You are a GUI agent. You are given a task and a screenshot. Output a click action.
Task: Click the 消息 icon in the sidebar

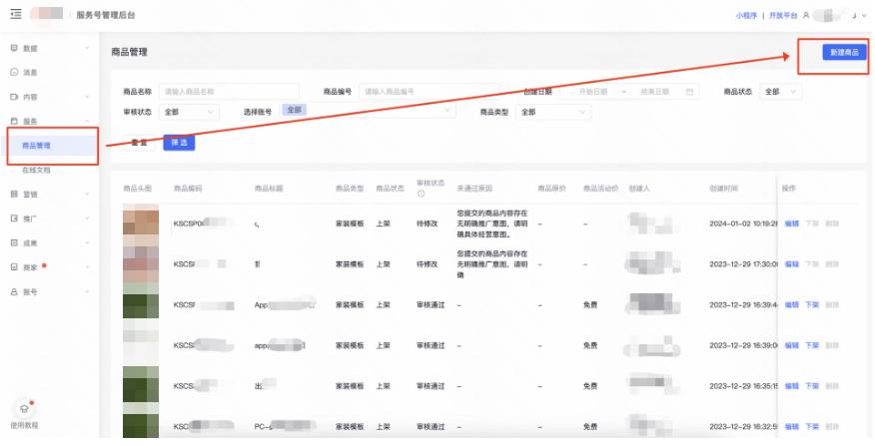[14, 73]
